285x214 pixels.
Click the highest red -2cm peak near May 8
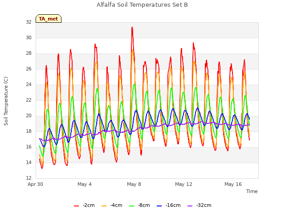[132, 28]
